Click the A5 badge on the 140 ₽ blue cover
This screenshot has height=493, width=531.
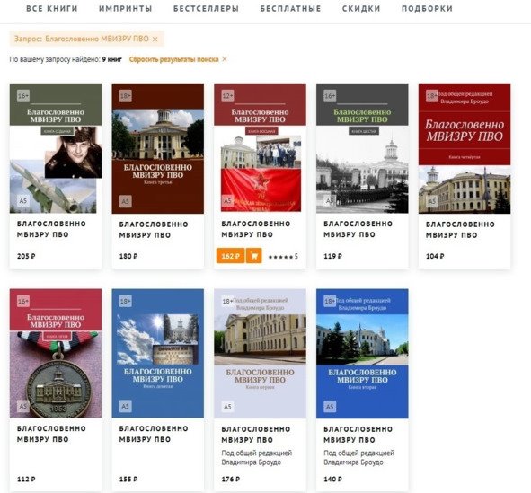coord(330,407)
